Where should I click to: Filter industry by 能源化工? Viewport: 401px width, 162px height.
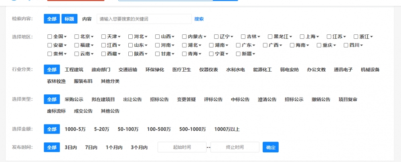[x=262, y=70]
